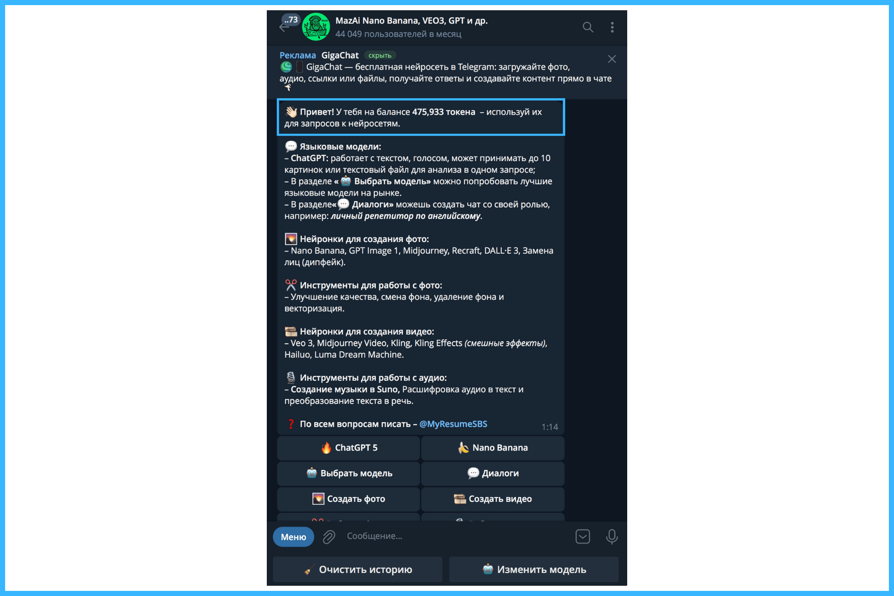
Task: Open the MazAi bot avatar profile
Action: (316, 27)
